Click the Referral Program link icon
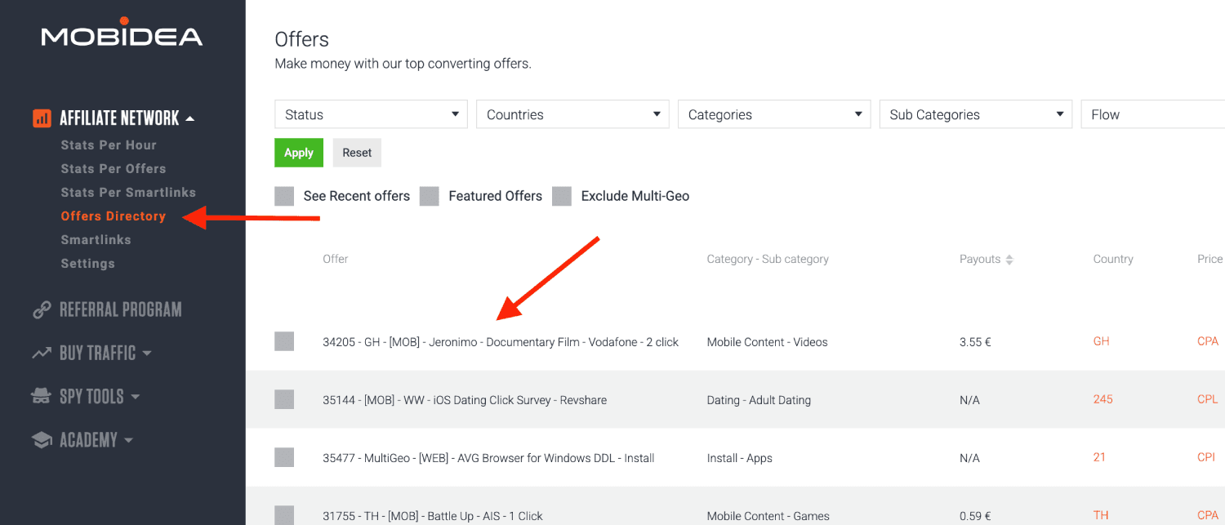The image size is (1225, 525). tap(42, 310)
